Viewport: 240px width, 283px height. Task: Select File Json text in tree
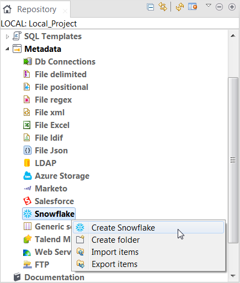click(51, 151)
